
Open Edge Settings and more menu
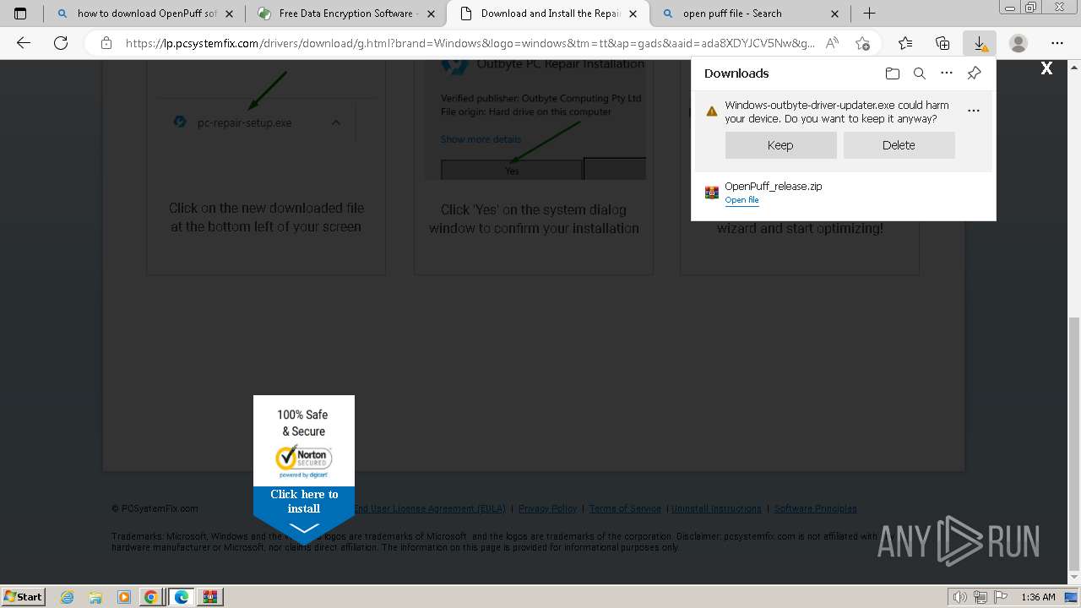click(1057, 43)
